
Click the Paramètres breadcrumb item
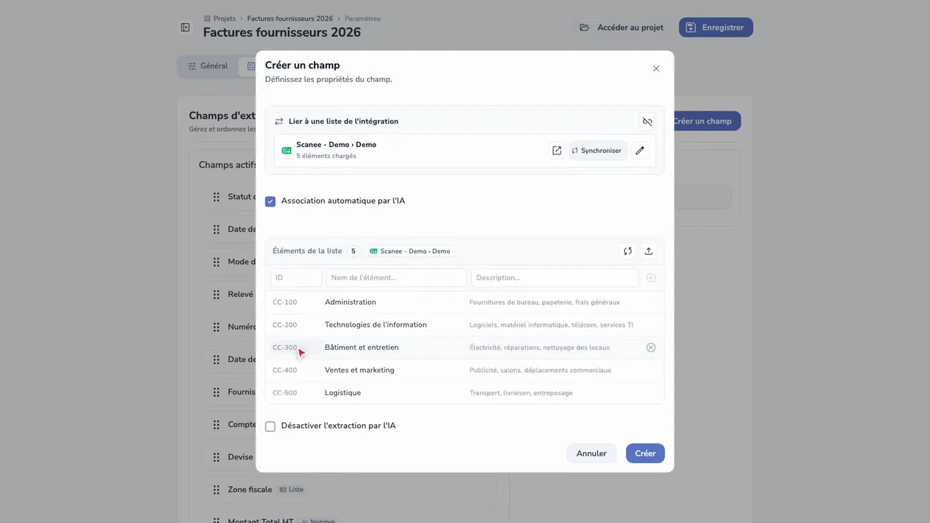pyautogui.click(x=362, y=19)
